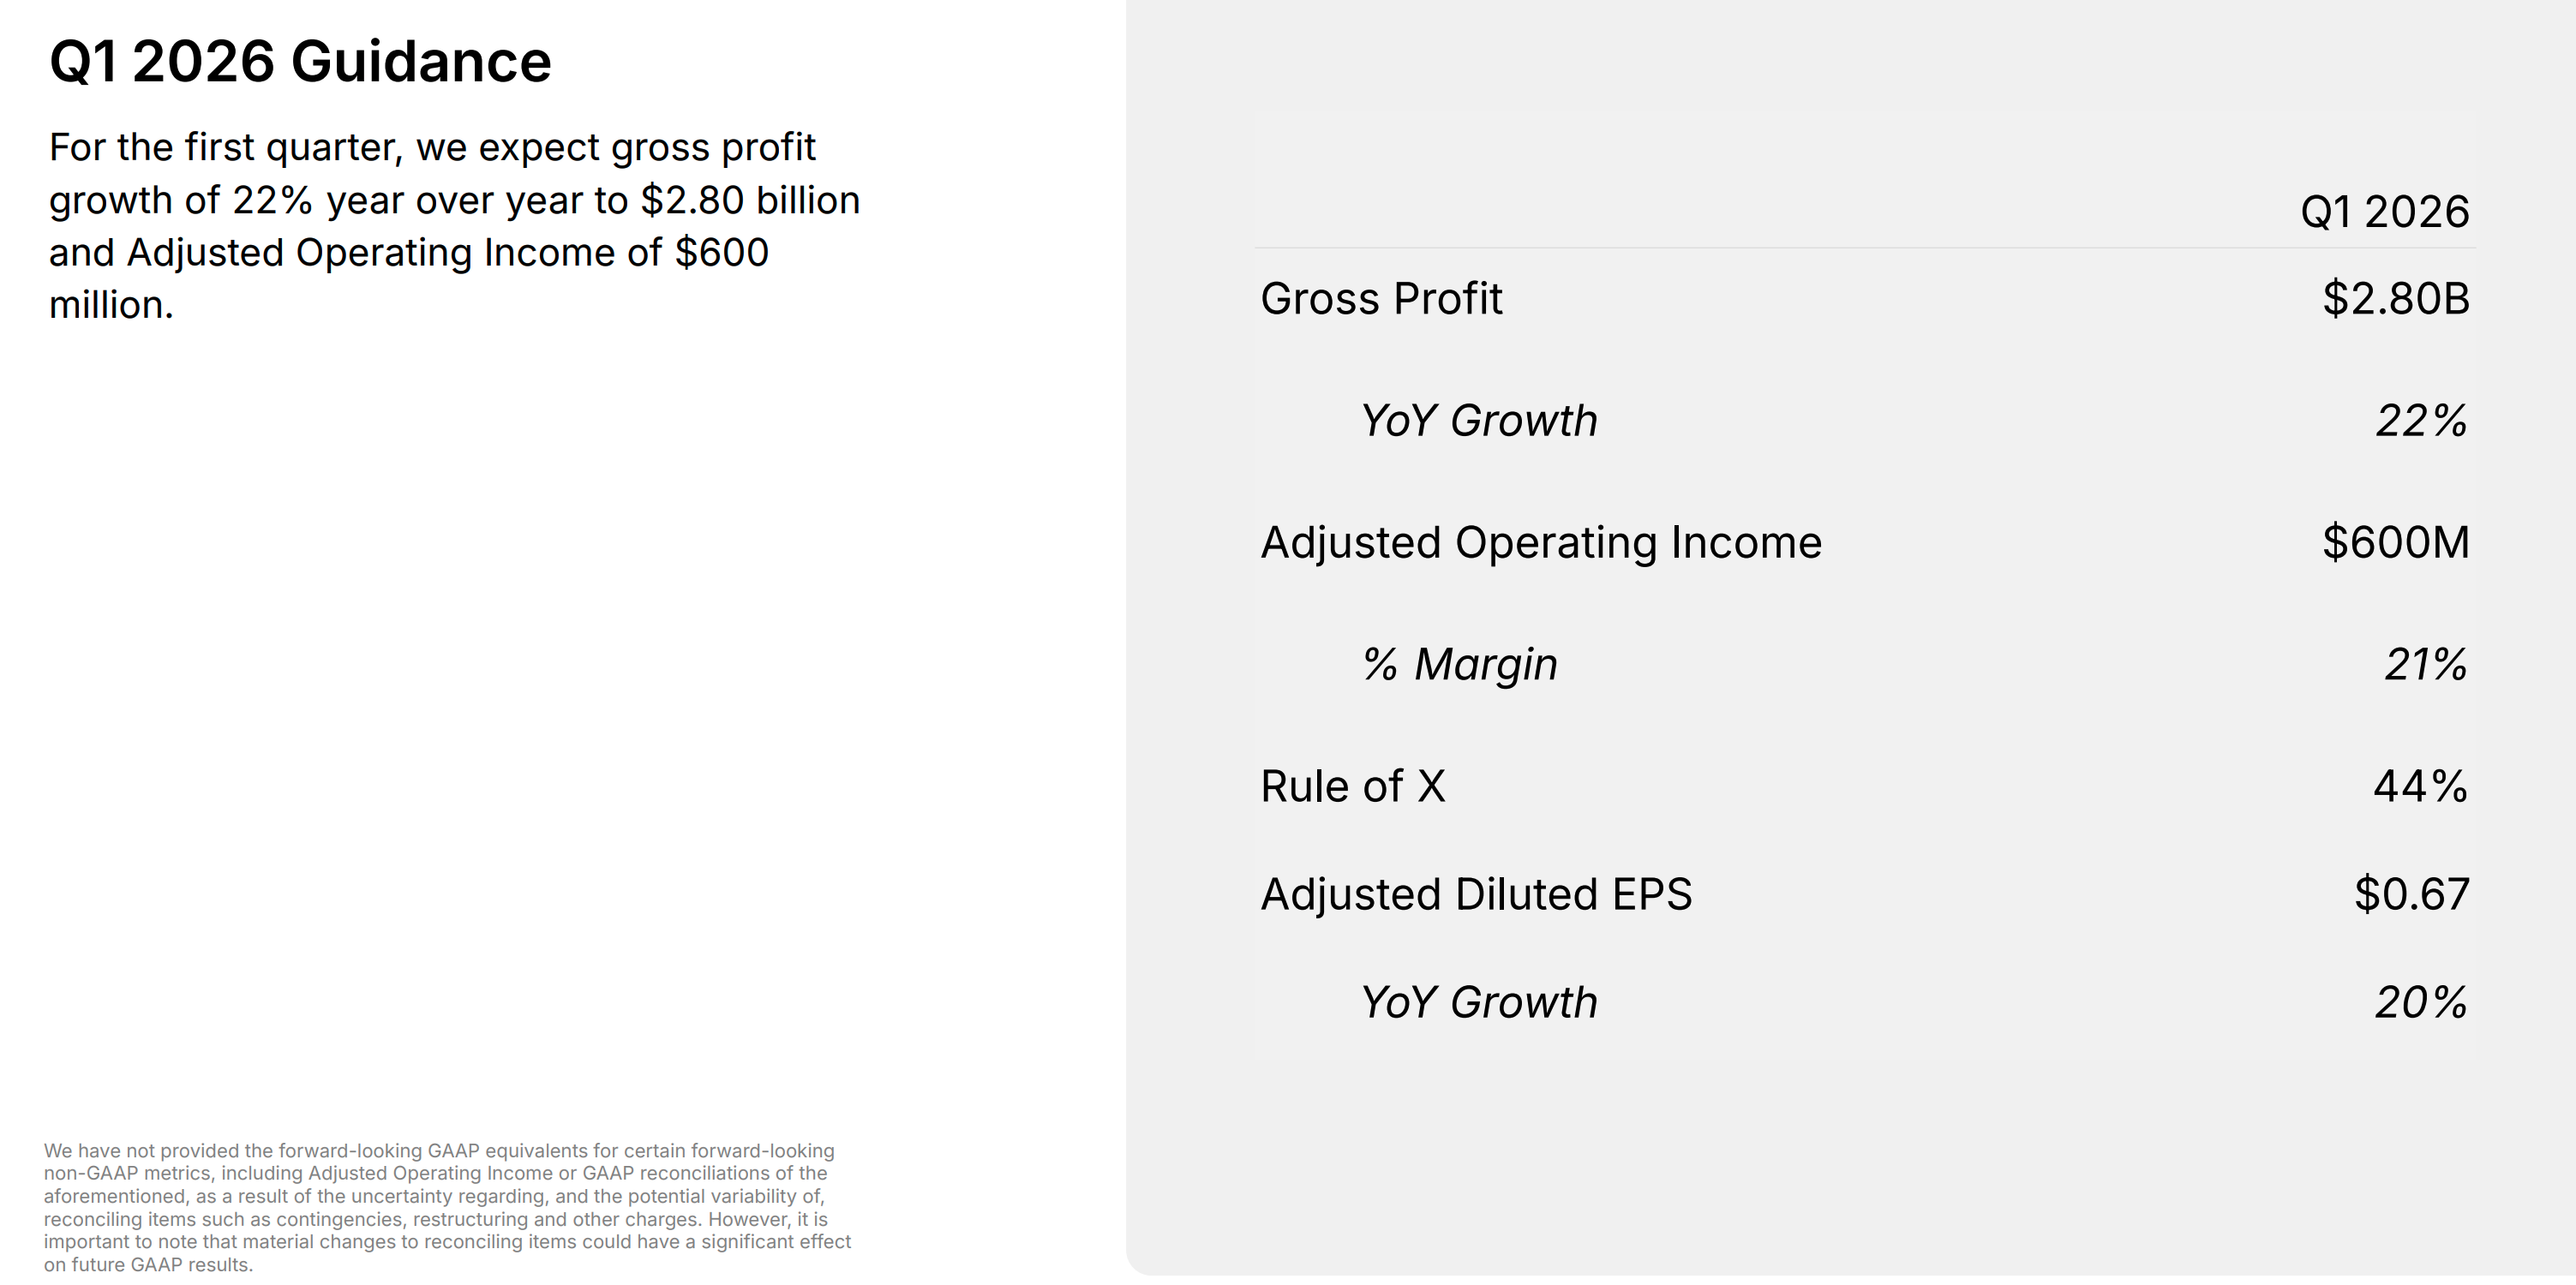Click the "Q1 2026 Guidance" slide title
This screenshot has width=2576, height=1285.
[300, 62]
